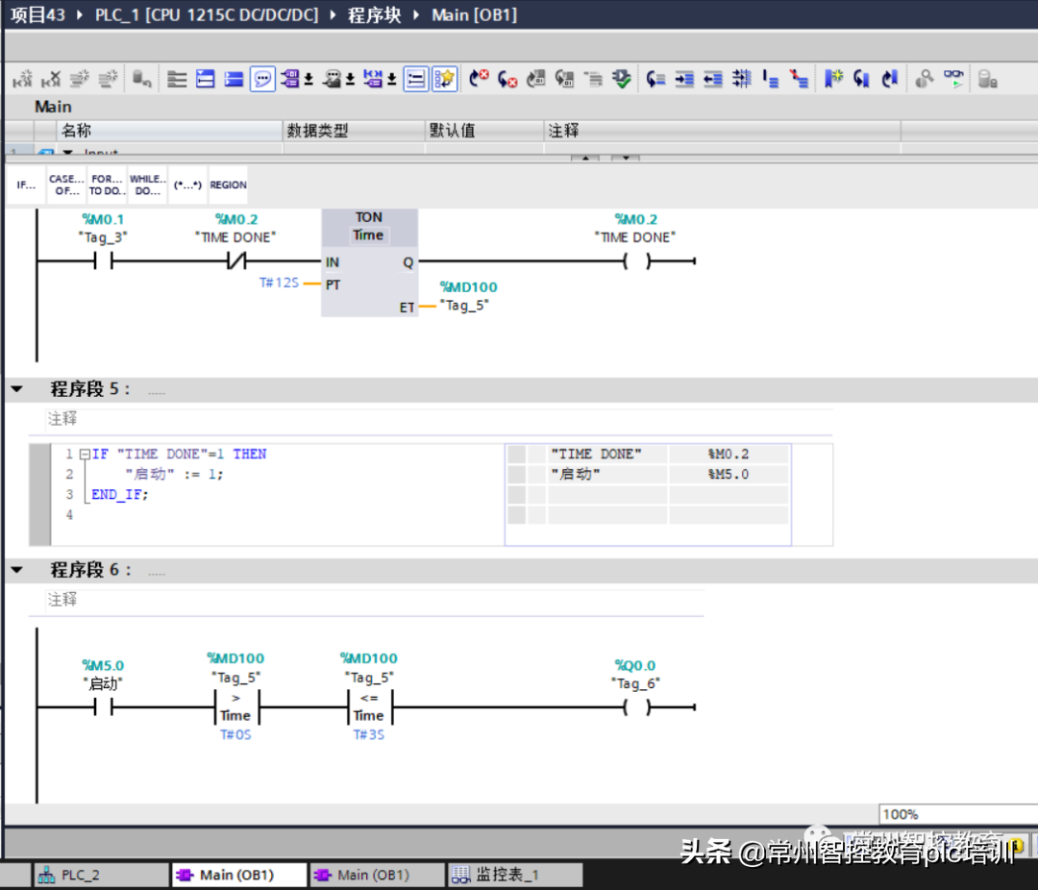
Task: Click the close all networks icon
Action: [x=233, y=80]
